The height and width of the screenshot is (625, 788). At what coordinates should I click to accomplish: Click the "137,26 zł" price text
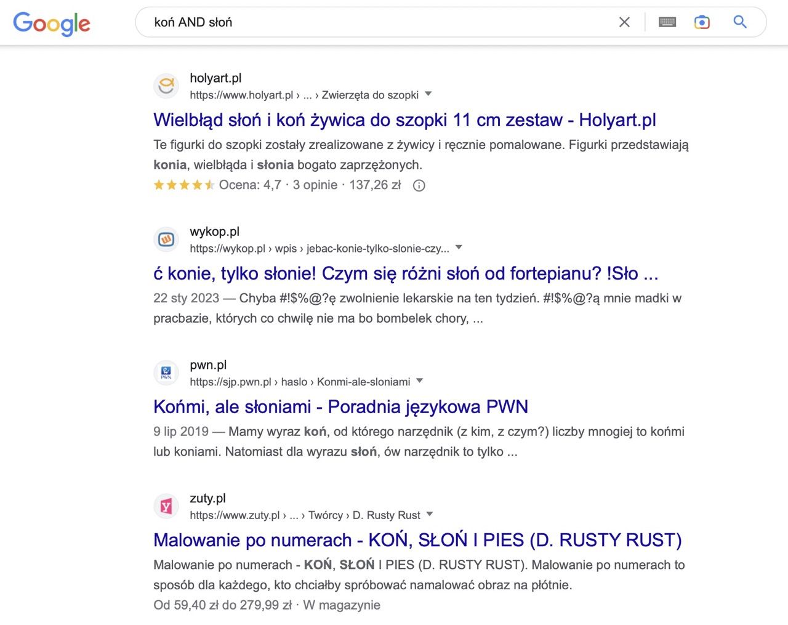point(375,185)
